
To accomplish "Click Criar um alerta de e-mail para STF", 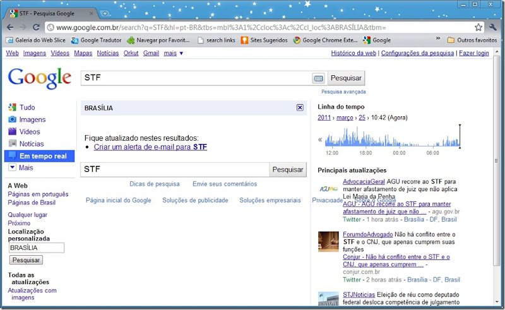I will pos(150,147).
